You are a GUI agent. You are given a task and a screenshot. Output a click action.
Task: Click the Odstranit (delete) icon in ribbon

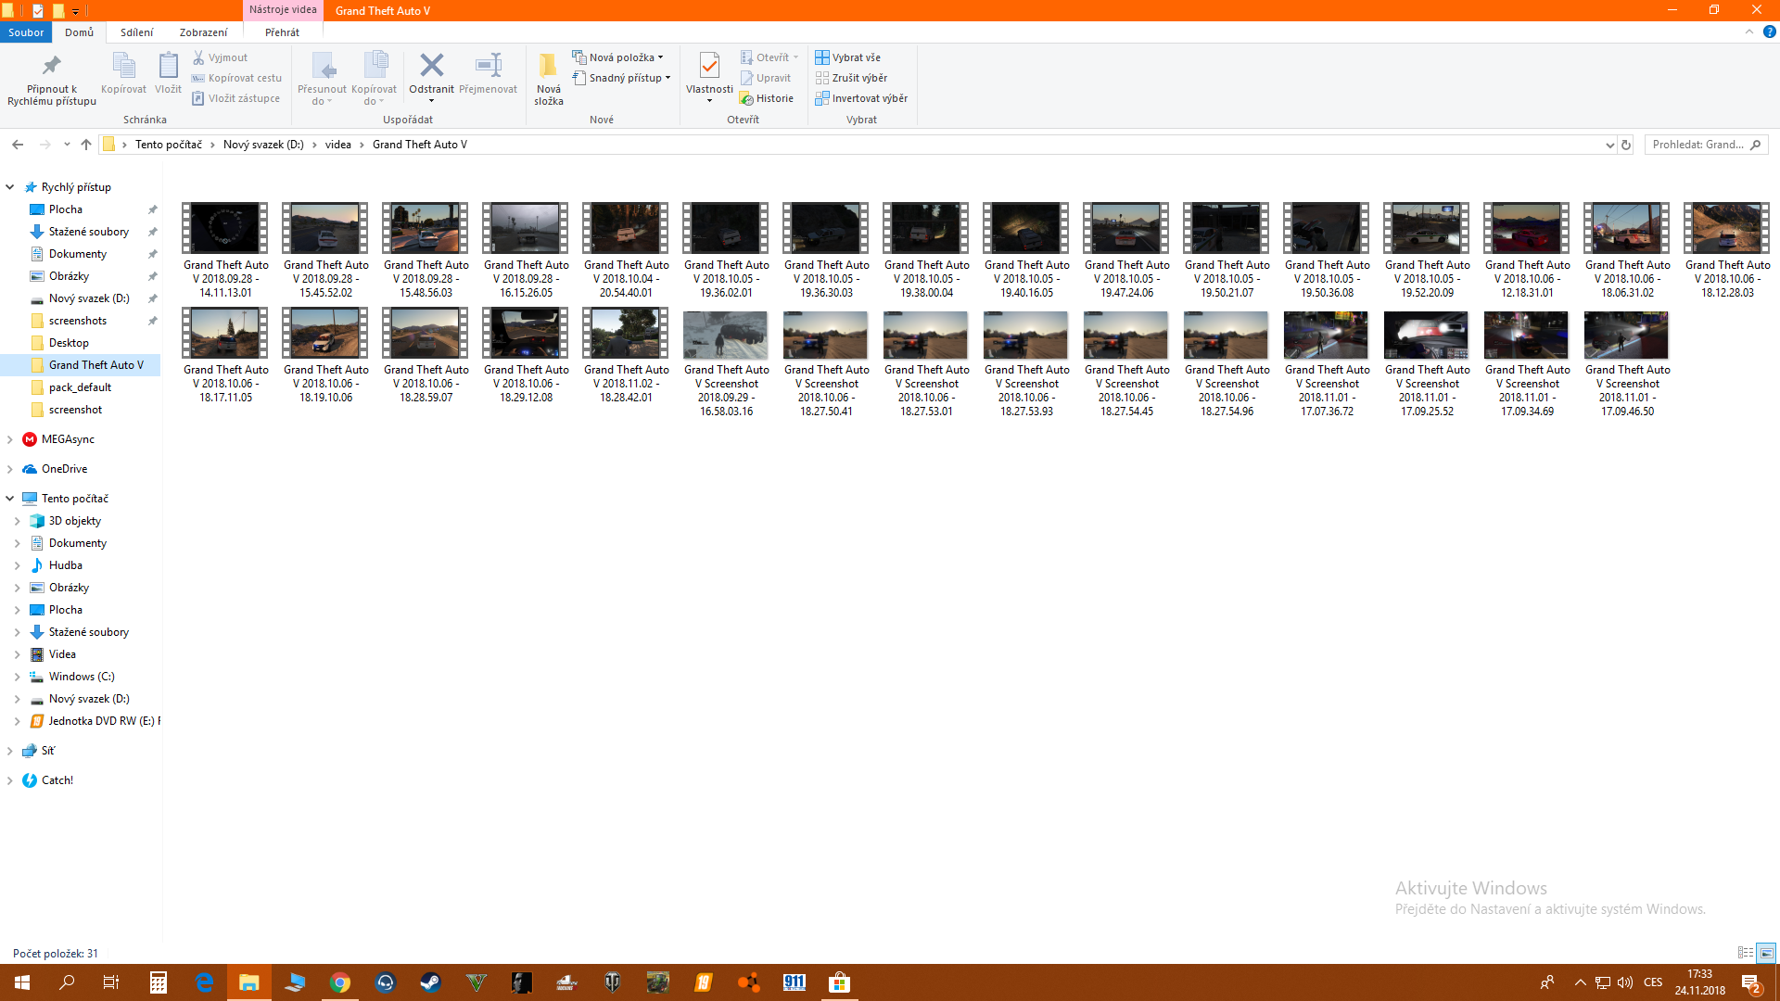click(x=431, y=67)
